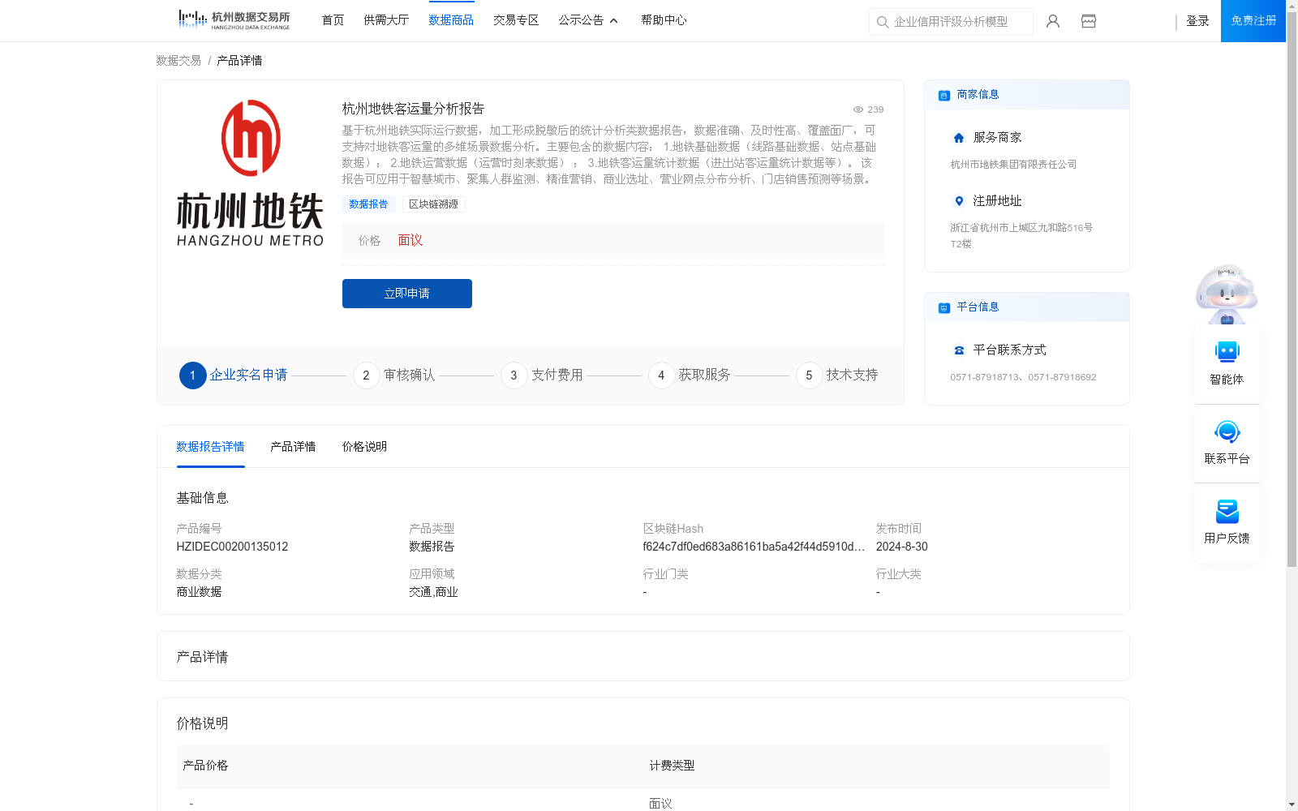Click the Hangzhou Data Exchange logo
Screen dimensions: 1298x811
234,20
